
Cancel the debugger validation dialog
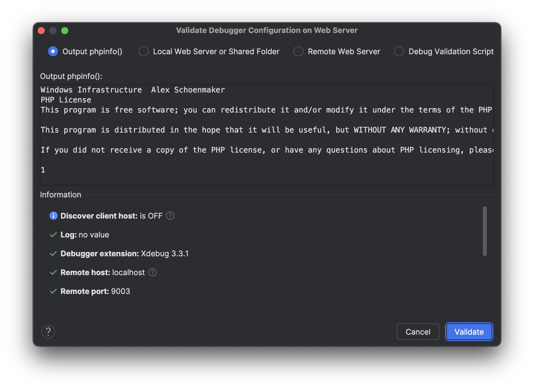coord(418,332)
